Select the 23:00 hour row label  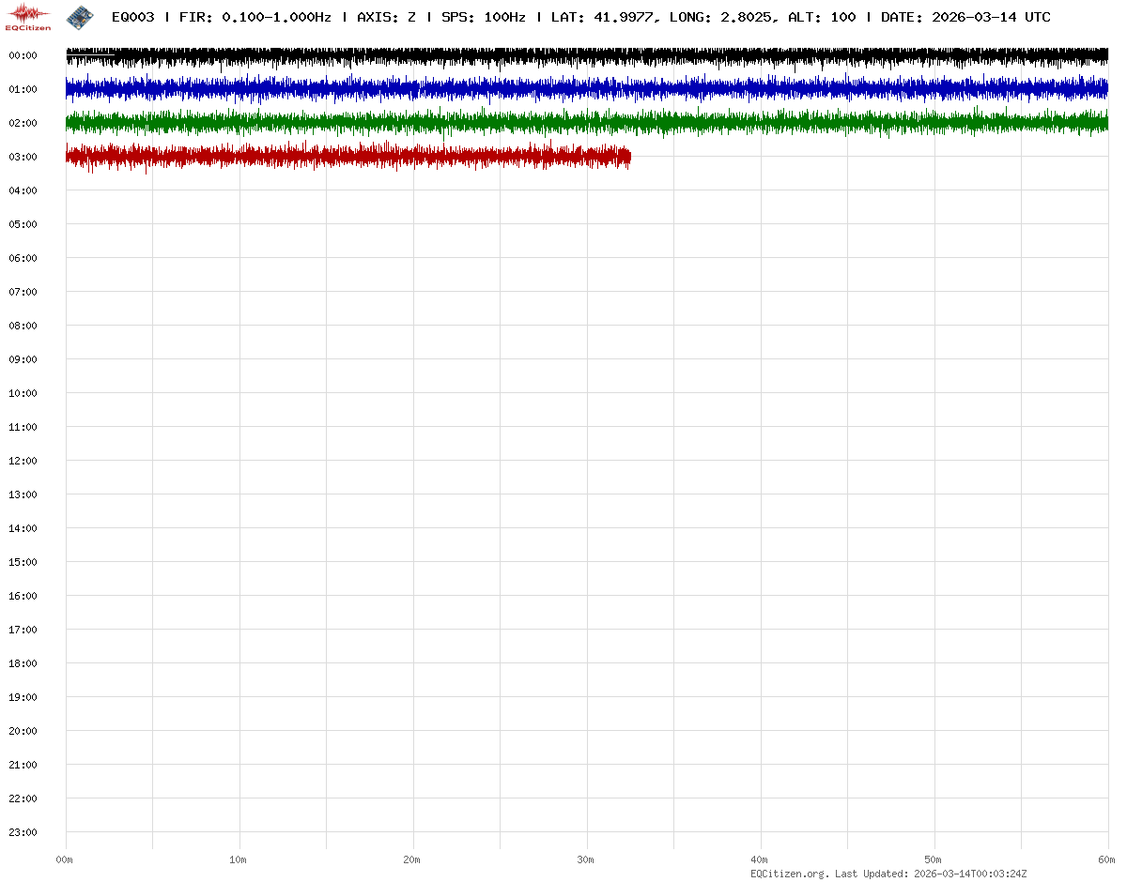[x=23, y=832]
